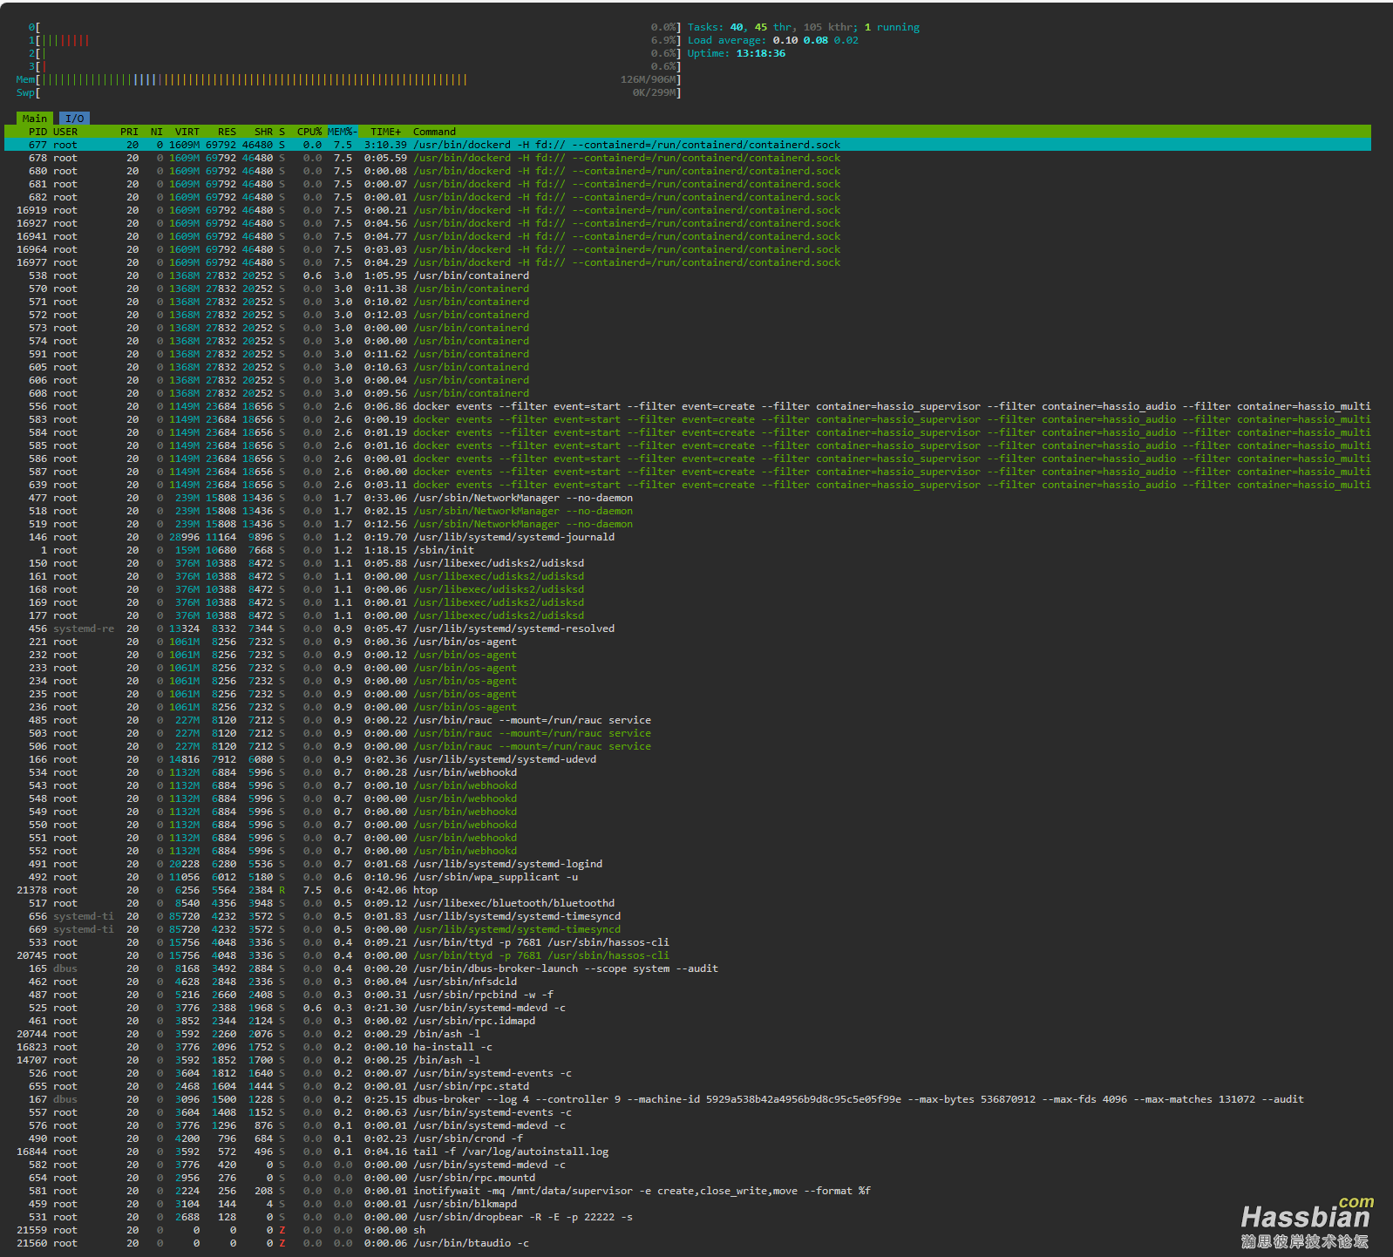
Task: Select inotifywait row PID 581
Action: tap(688, 1191)
